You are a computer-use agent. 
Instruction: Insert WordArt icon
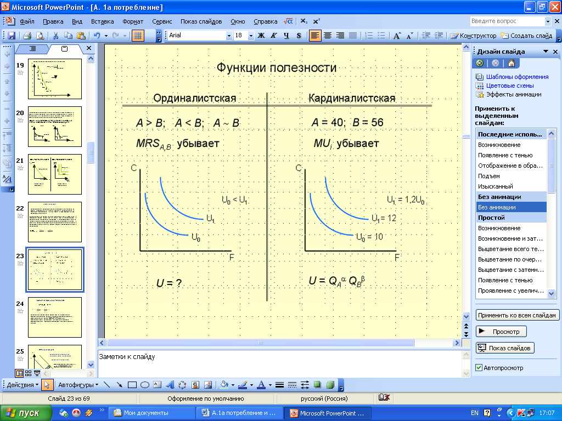click(x=170, y=385)
